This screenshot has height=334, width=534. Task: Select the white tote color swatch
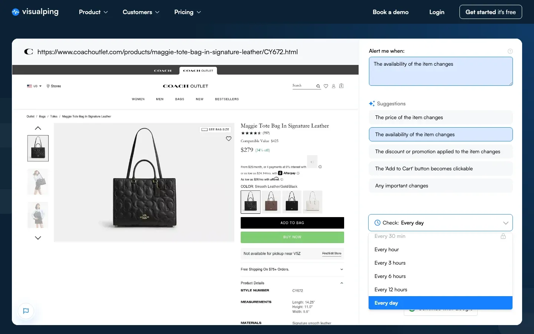point(313,202)
